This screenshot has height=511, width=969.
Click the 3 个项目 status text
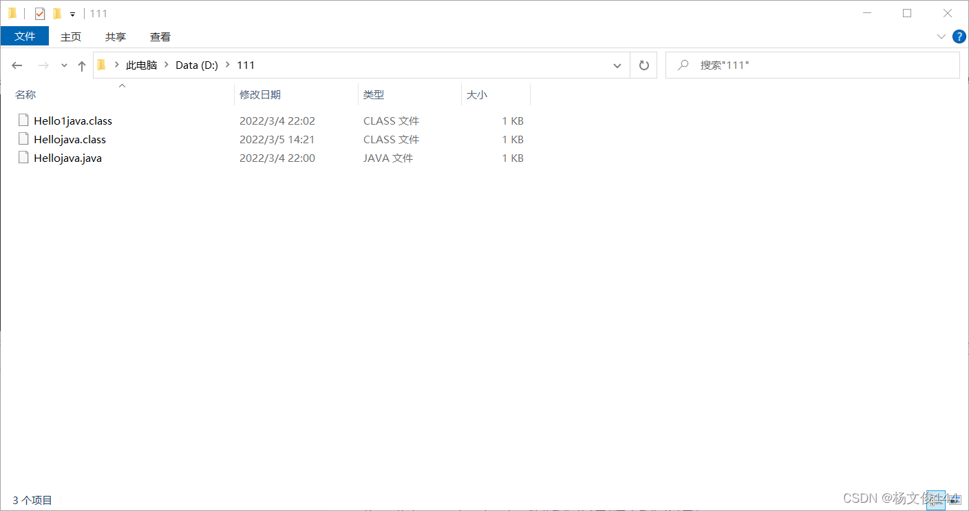tap(32, 501)
